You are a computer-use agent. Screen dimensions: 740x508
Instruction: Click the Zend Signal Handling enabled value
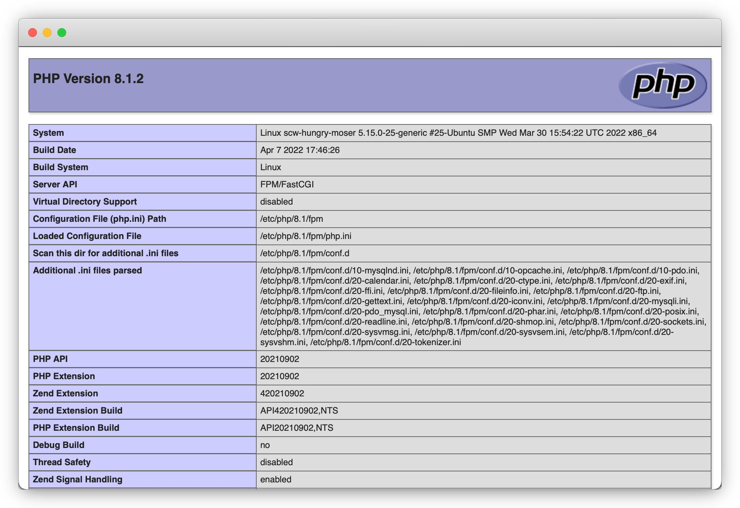click(276, 479)
